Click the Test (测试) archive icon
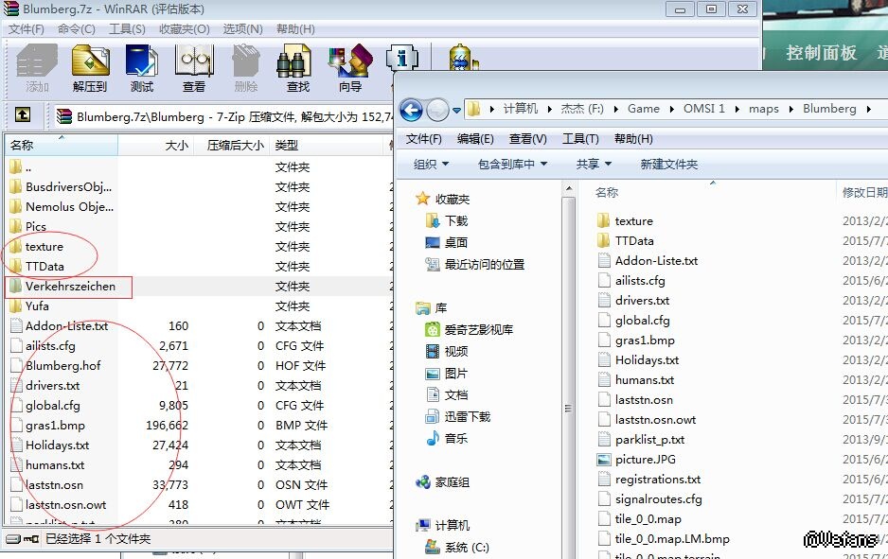Screen dimensions: 888x559 pyautogui.click(x=142, y=67)
